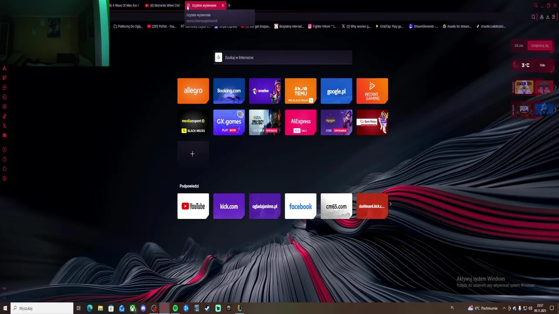Click the browser search tabs magnifier icon
The width and height of the screenshot is (559, 314).
[536, 6]
